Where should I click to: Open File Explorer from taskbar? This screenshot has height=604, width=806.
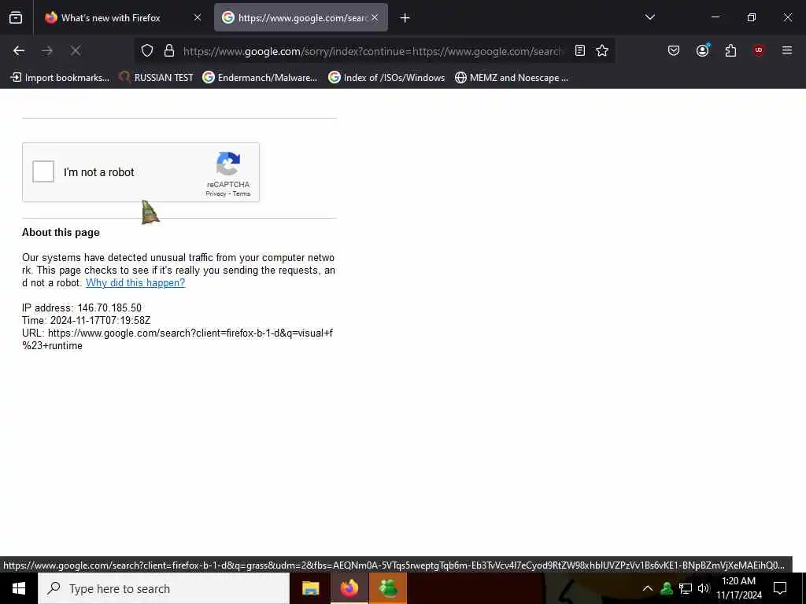[x=310, y=588]
